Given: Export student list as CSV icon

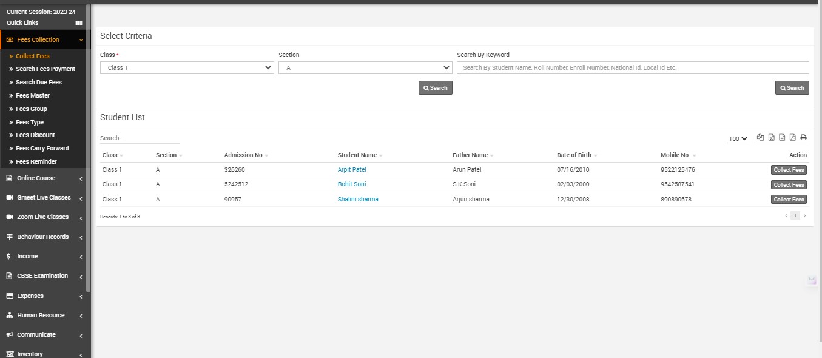Looking at the screenshot, I should (782, 138).
